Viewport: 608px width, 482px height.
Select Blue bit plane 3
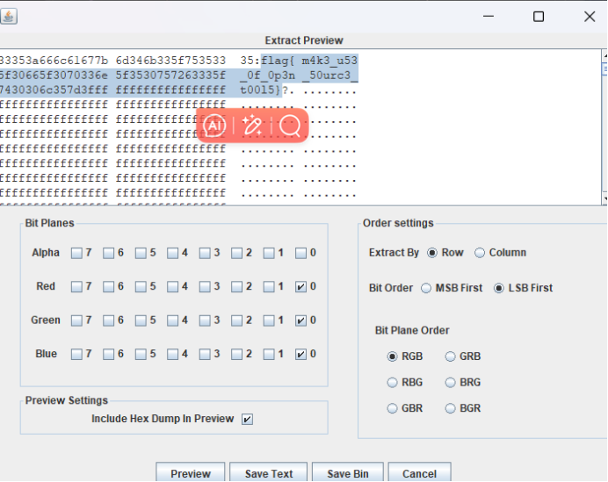pyautogui.click(x=205, y=355)
